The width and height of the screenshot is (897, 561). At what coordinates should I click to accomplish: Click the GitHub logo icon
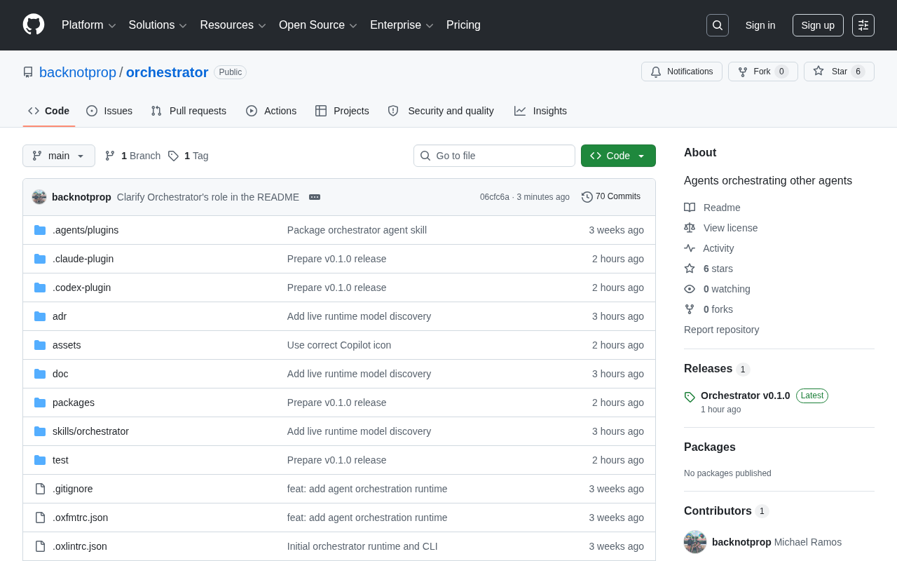click(x=34, y=25)
